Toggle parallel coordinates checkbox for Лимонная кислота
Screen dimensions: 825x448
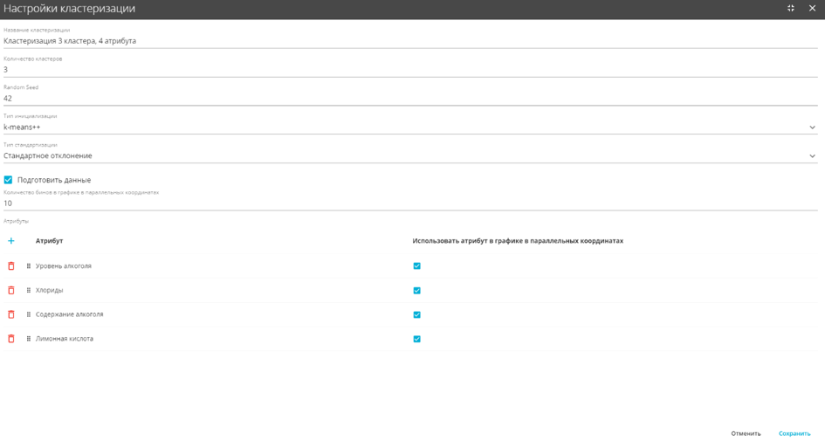tap(416, 339)
